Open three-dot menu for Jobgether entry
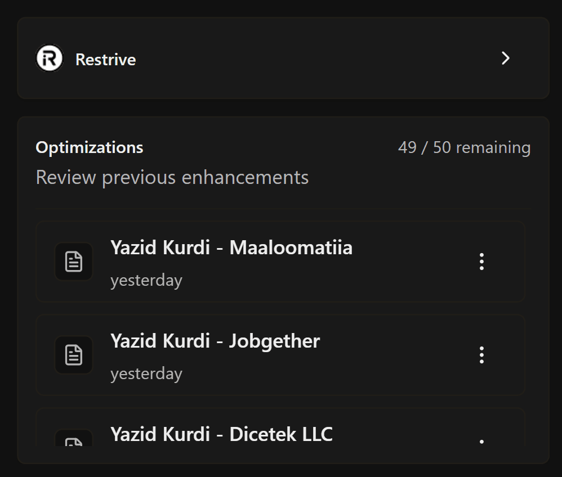The height and width of the screenshot is (477, 562). point(481,355)
